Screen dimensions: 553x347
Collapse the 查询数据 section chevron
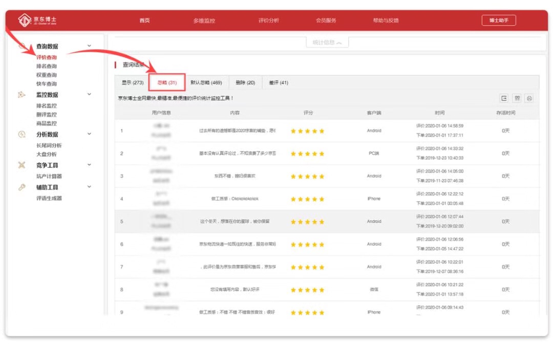pyautogui.click(x=89, y=46)
